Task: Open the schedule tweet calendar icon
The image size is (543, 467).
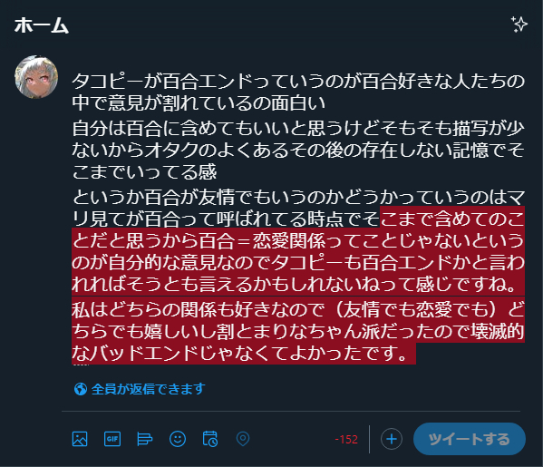Action: point(210,439)
